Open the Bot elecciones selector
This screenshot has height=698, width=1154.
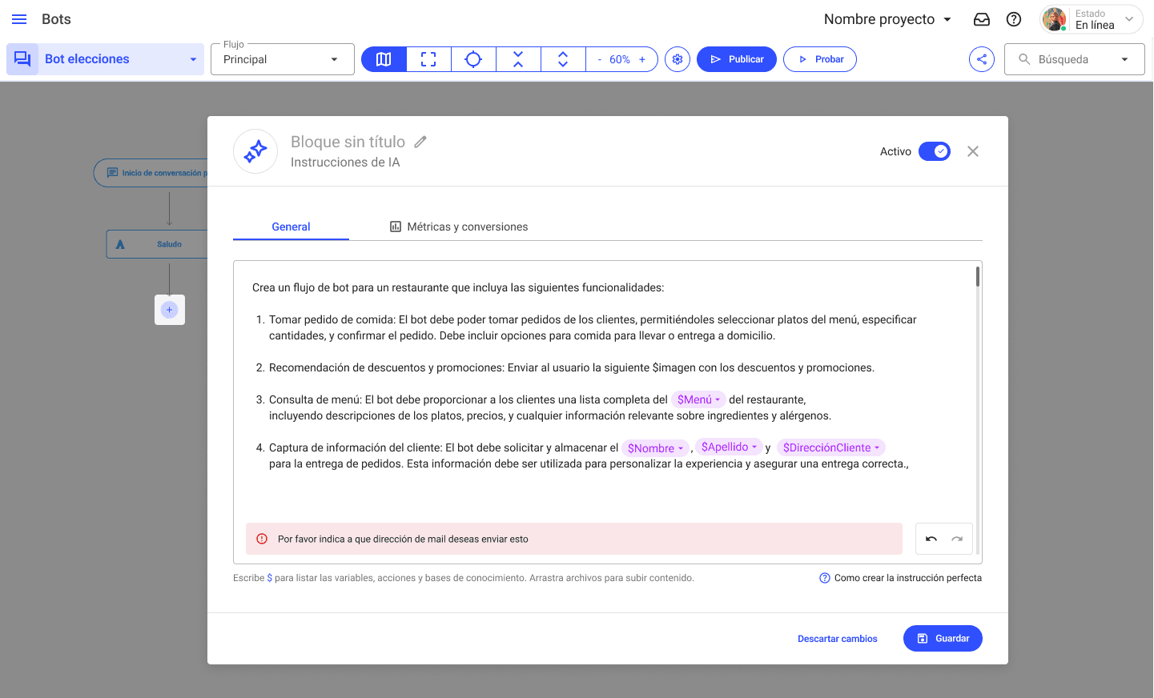tap(106, 59)
